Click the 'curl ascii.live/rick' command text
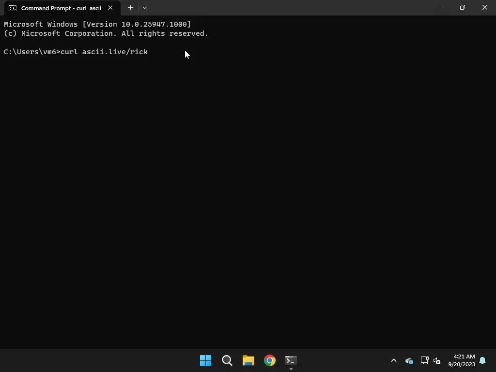The width and height of the screenshot is (496, 372). 104,52
